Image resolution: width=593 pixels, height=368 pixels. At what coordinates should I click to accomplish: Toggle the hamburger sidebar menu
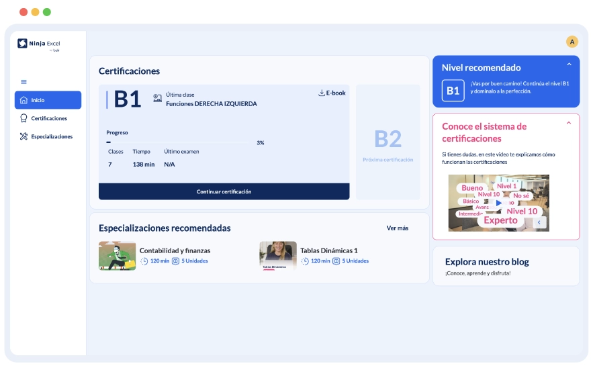click(x=24, y=81)
